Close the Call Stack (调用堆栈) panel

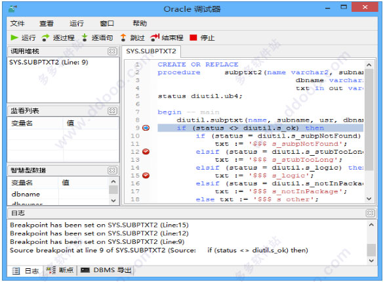coord(112,51)
